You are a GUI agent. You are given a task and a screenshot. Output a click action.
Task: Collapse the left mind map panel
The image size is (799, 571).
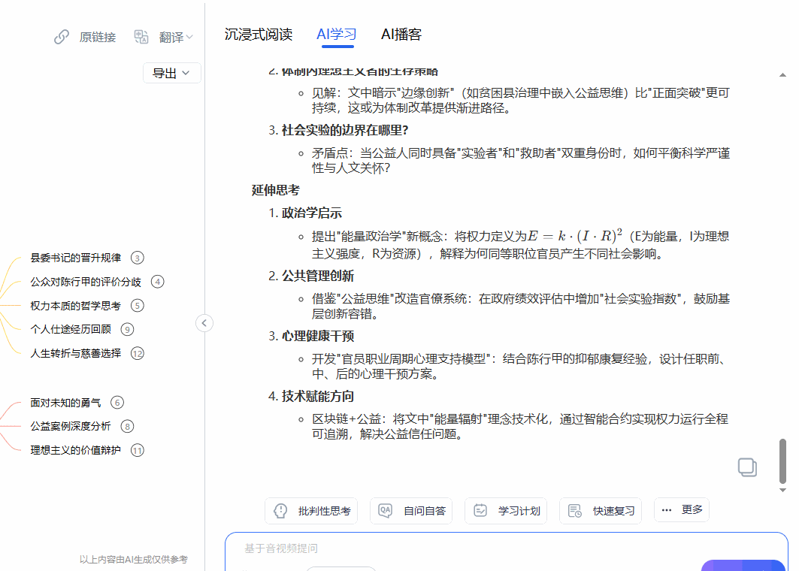(x=204, y=323)
